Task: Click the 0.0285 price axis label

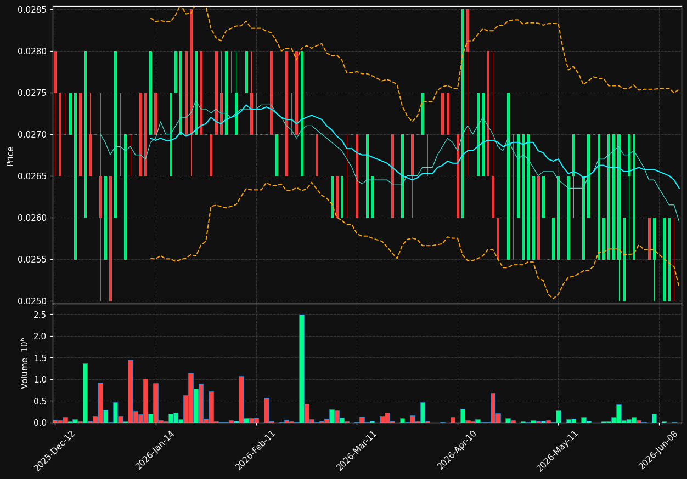Action: (x=33, y=10)
